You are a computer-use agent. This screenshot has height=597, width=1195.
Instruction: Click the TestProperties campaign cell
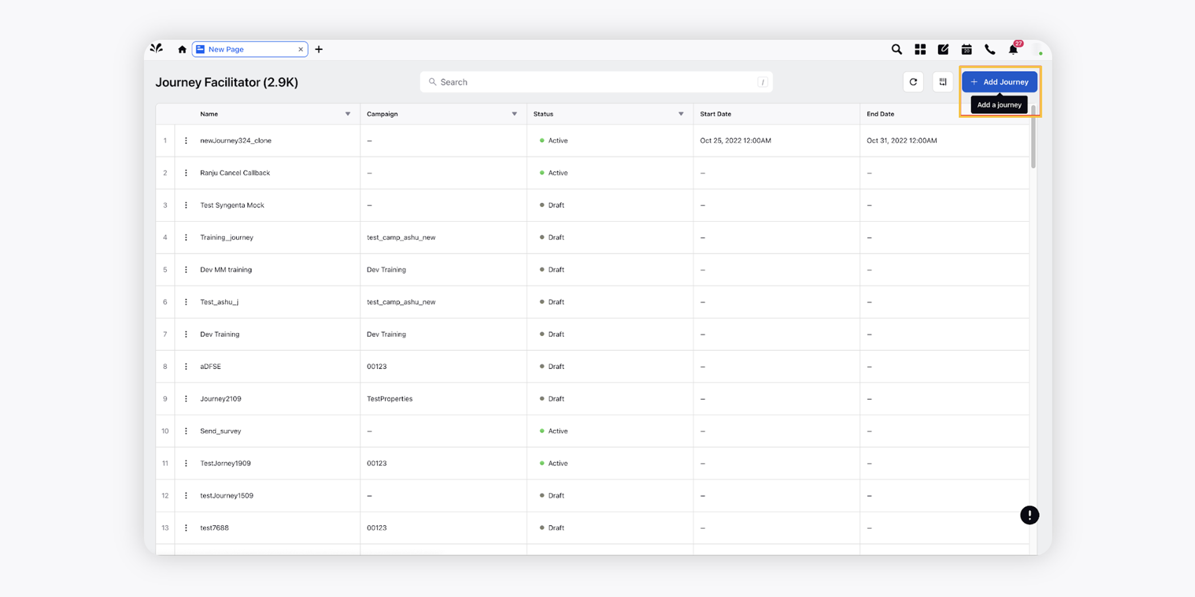click(x=390, y=399)
